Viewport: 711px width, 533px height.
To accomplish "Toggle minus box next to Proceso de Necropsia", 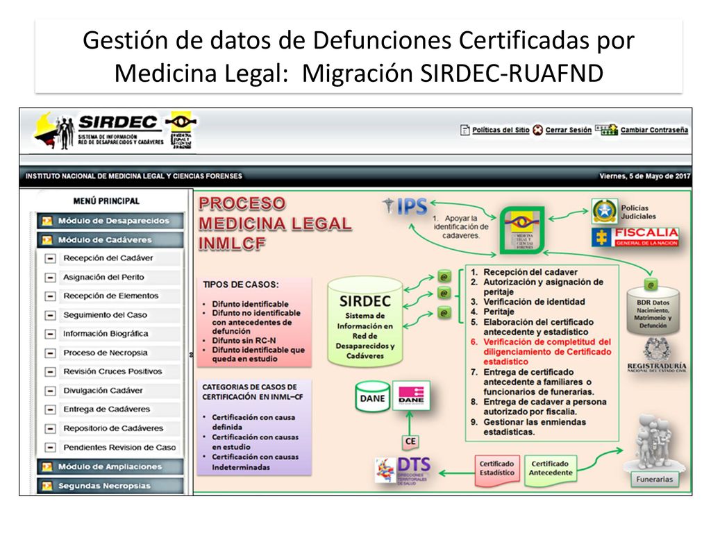I will pos(50,353).
